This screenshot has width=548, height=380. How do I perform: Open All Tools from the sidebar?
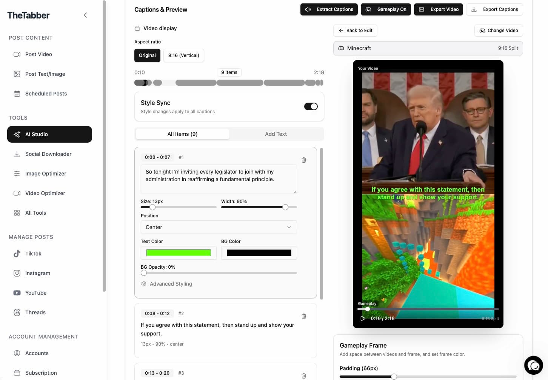(35, 213)
